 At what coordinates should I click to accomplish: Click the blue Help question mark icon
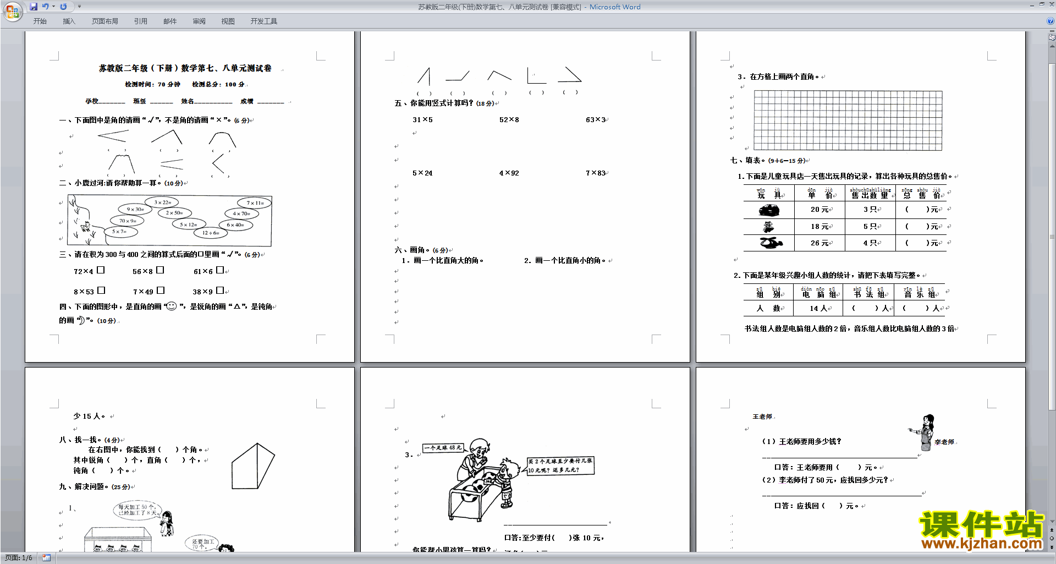(1050, 21)
